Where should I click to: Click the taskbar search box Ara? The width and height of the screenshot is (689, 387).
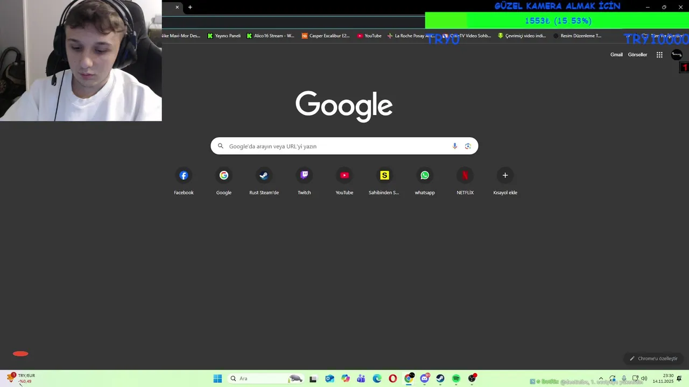click(266, 378)
